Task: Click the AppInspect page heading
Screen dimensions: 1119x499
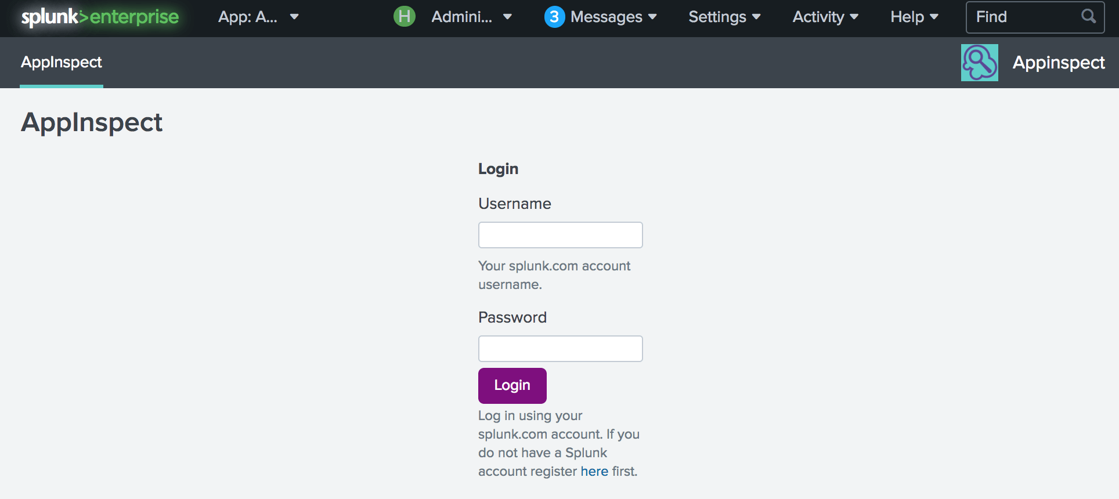Action: coord(92,122)
